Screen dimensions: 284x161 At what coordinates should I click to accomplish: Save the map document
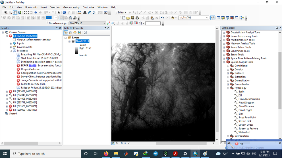click(133, 18)
